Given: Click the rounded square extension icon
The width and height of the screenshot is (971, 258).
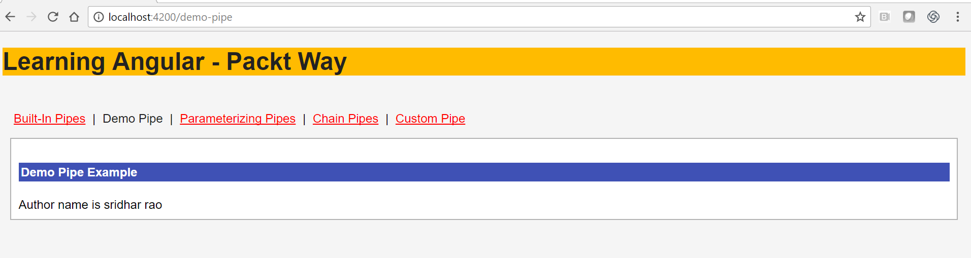Looking at the screenshot, I should (909, 17).
